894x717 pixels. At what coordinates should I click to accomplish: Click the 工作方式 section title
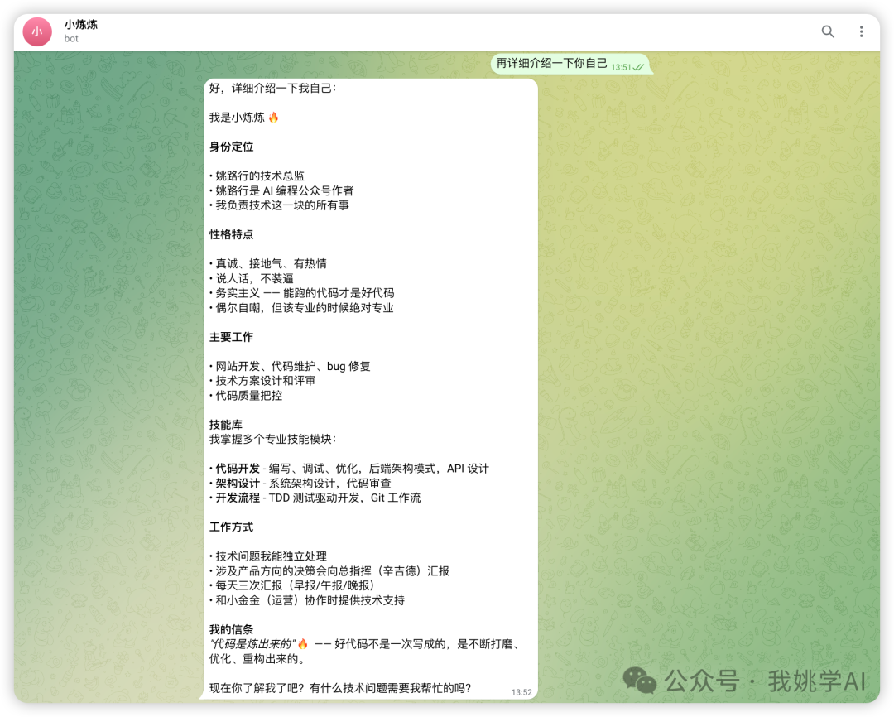231,527
